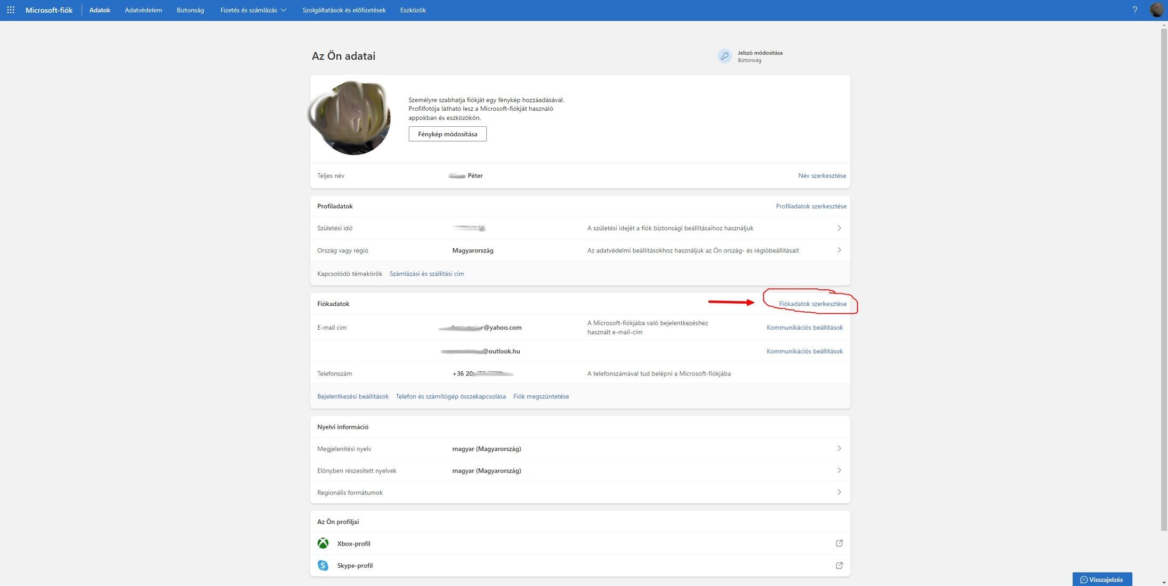1168x586 pixels.
Task: Click the Név szerkesztése link
Action: pyautogui.click(x=822, y=176)
